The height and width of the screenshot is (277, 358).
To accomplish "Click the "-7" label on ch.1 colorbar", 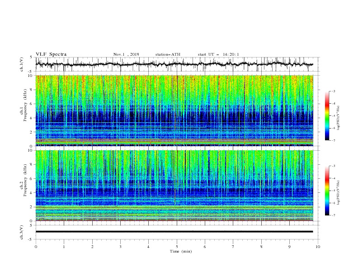I will (333, 140).
